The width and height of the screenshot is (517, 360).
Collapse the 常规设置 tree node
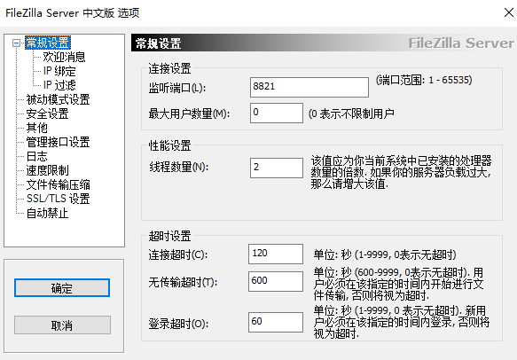16,43
